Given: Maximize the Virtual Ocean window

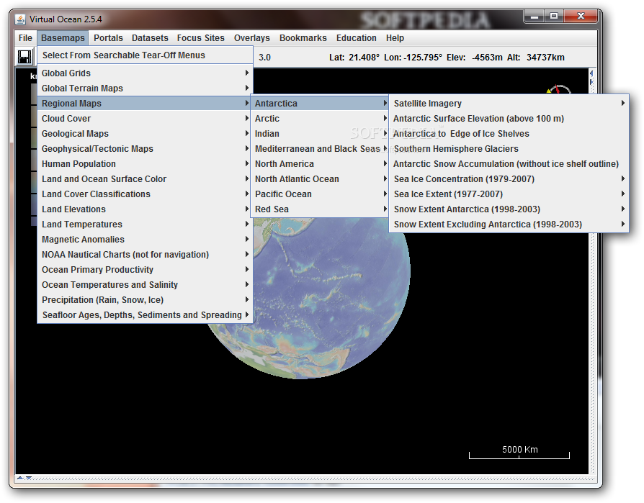Looking at the screenshot, I should pos(554,17).
